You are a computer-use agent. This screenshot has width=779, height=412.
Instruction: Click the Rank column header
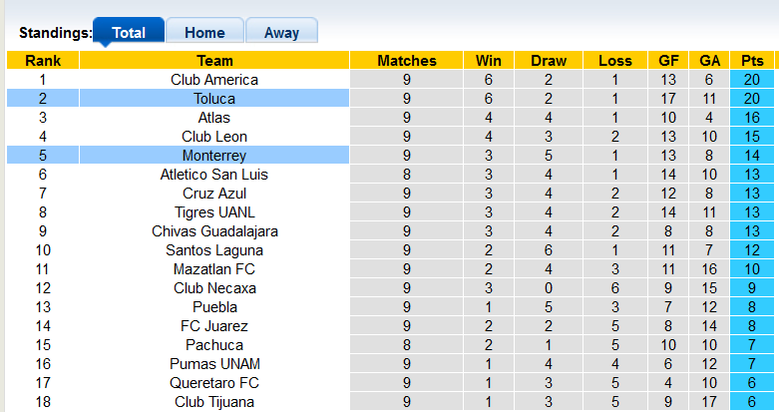[x=42, y=61]
